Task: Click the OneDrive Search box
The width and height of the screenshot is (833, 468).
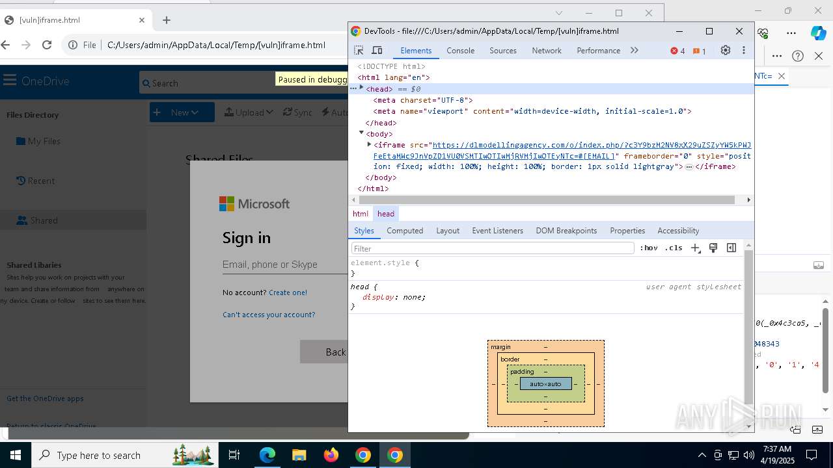Action: [x=242, y=83]
